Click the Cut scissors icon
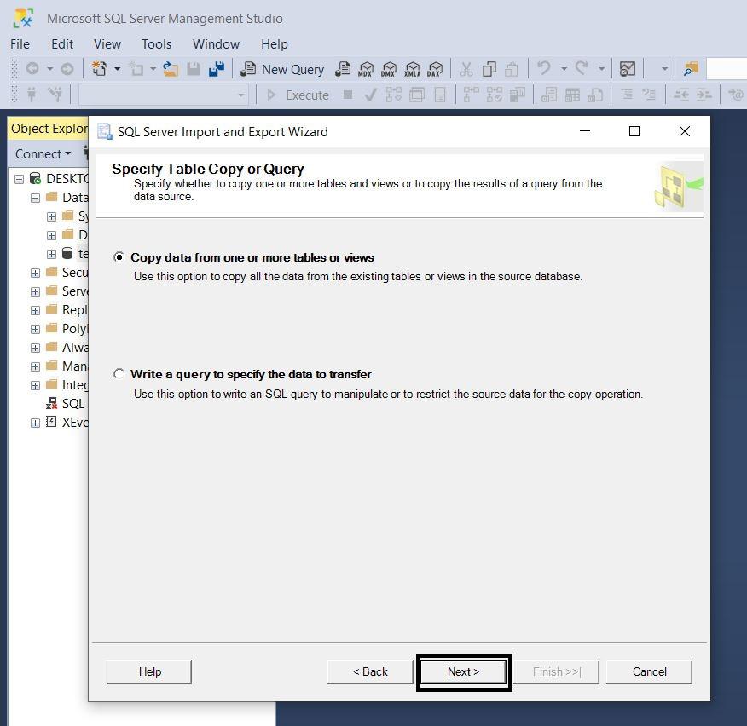747x726 pixels. [466, 70]
